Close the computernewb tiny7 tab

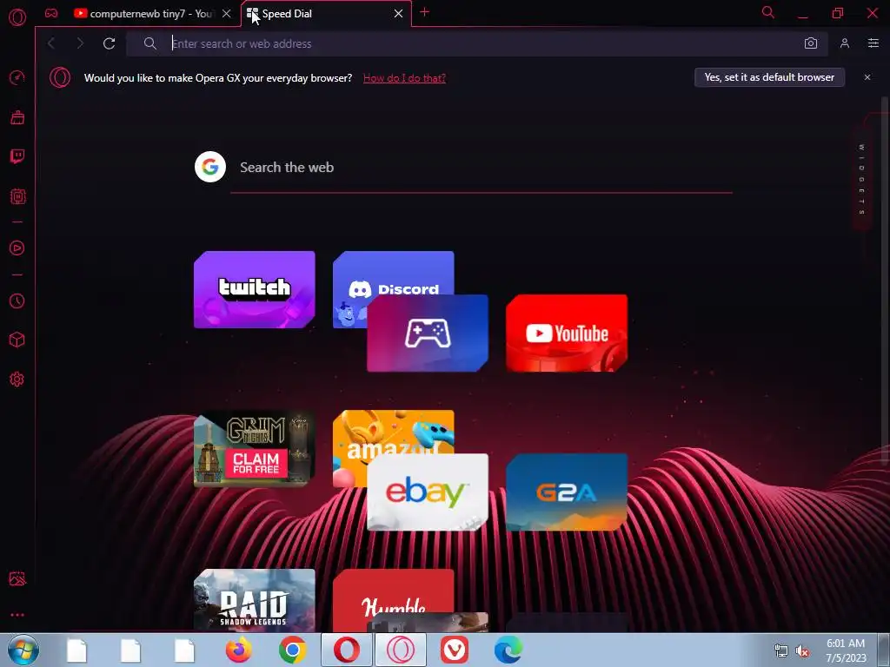tap(227, 14)
